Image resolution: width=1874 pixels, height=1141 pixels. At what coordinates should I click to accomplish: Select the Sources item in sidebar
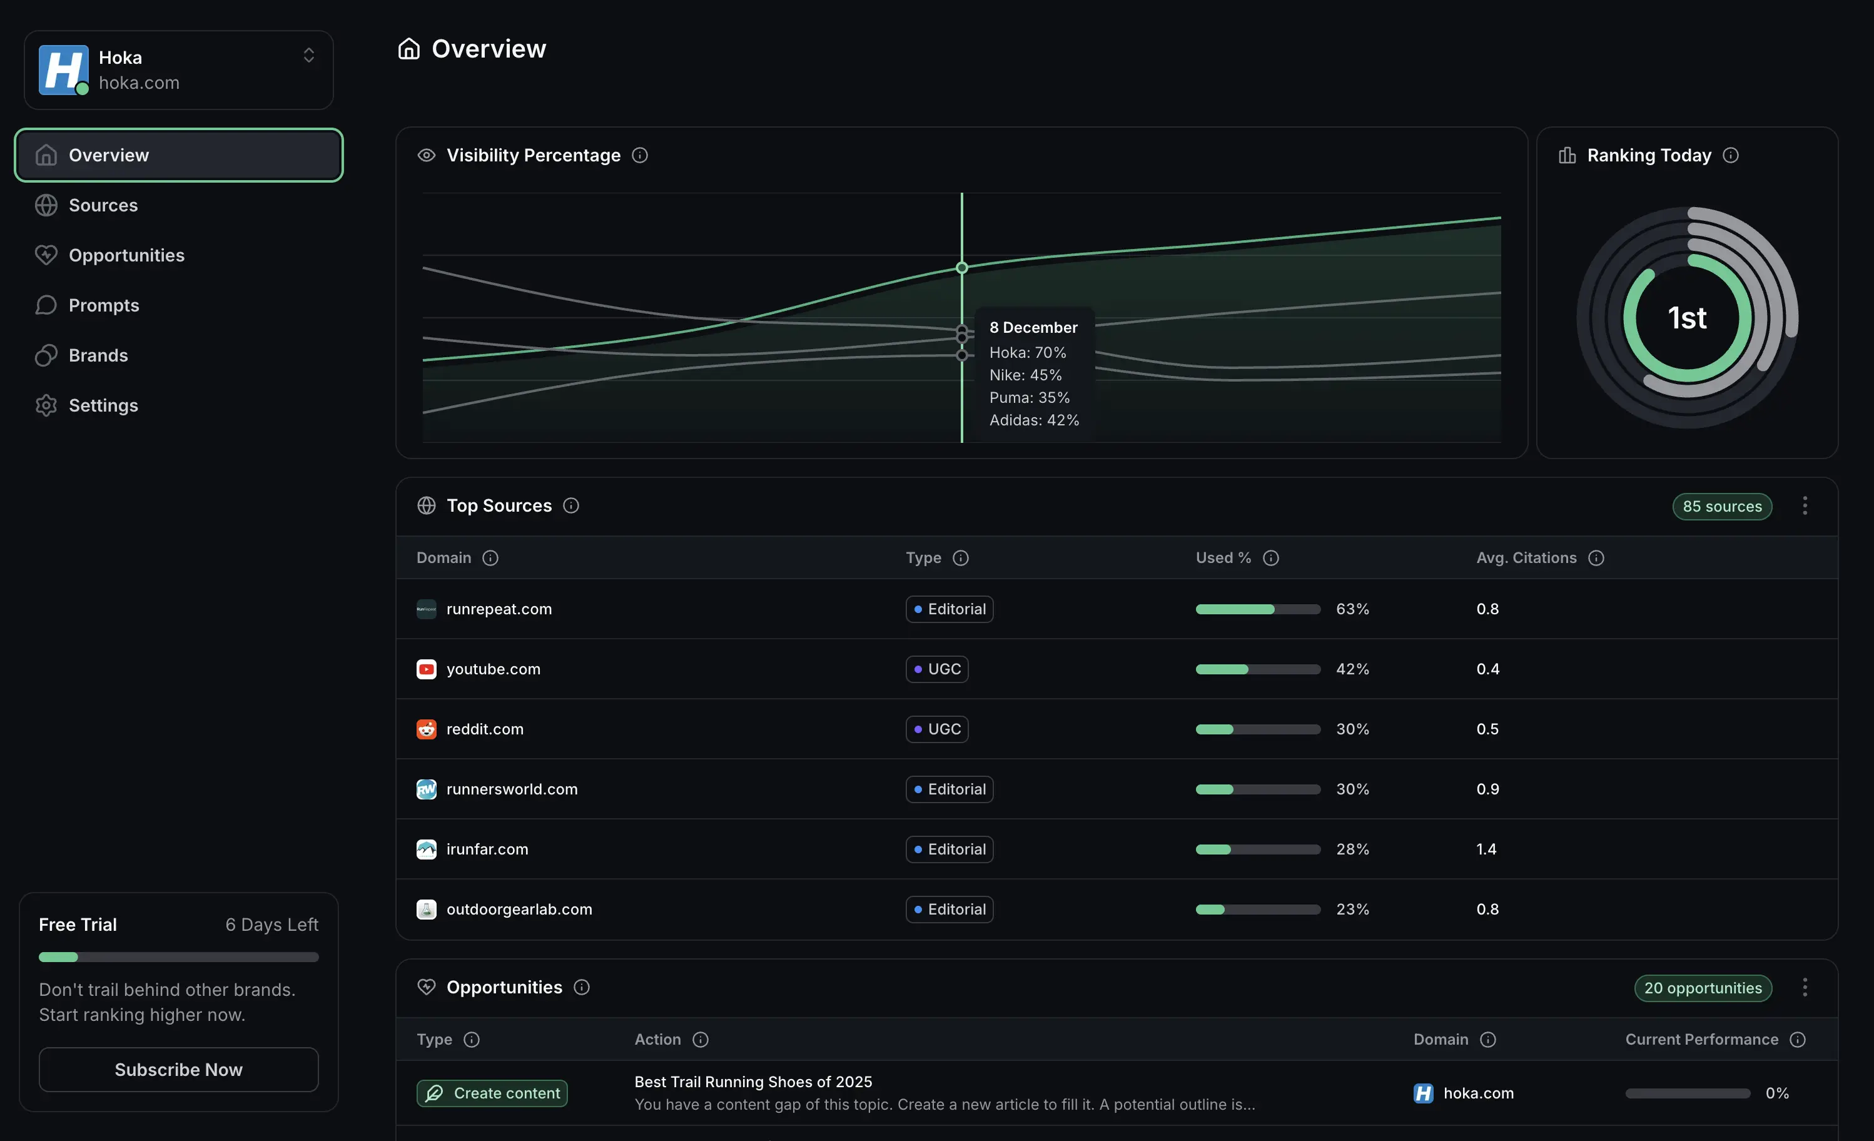pos(103,205)
